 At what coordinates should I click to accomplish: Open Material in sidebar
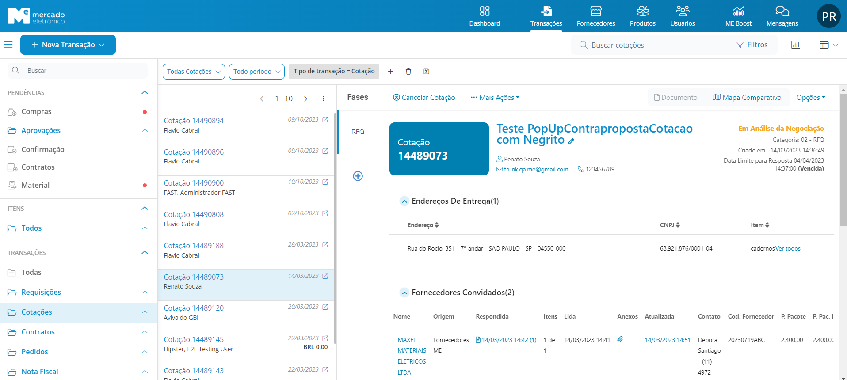pyautogui.click(x=35, y=186)
